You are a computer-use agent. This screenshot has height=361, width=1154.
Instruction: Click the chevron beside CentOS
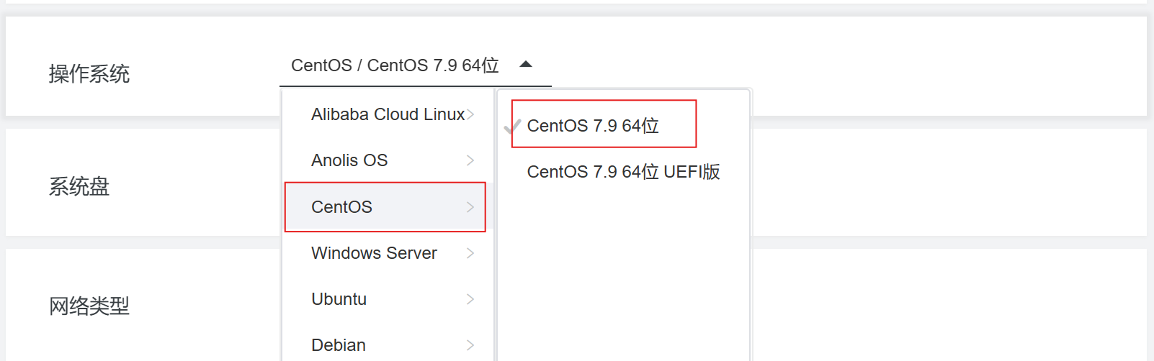coord(470,207)
